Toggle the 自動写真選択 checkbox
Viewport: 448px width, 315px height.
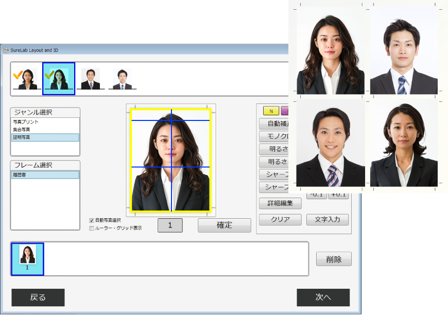[92, 220]
